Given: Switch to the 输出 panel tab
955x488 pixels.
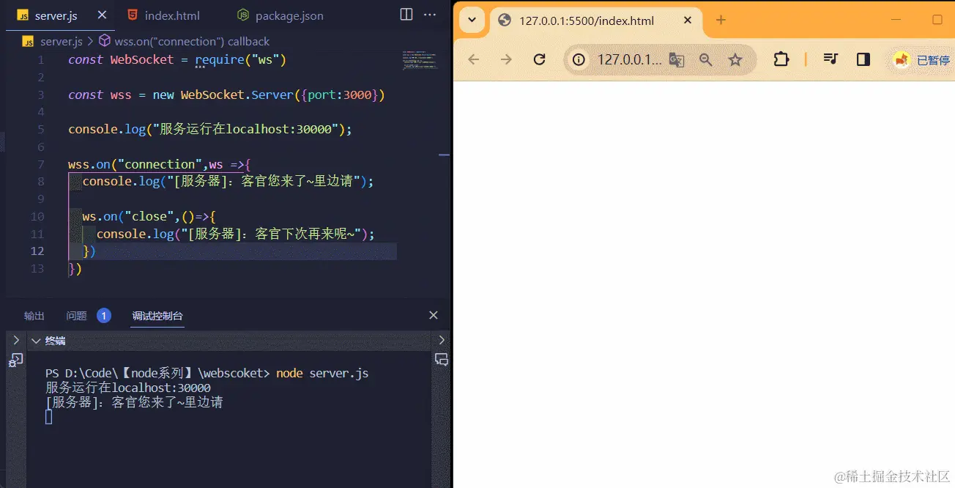Looking at the screenshot, I should (x=34, y=316).
